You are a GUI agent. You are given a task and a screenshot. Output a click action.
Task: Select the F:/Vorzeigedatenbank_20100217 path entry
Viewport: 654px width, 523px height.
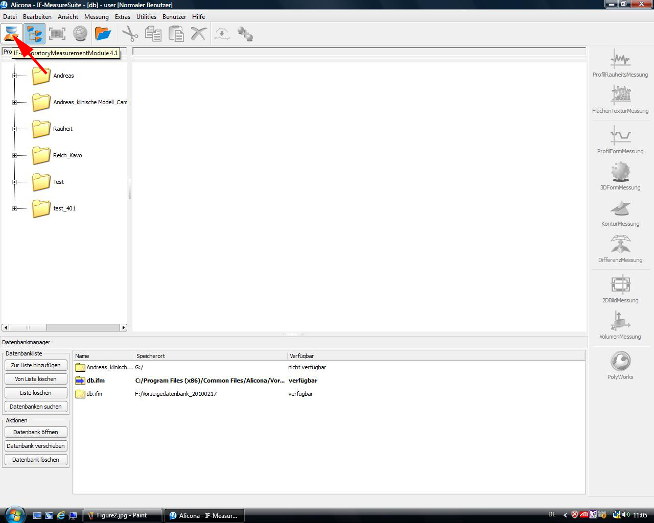tap(176, 394)
